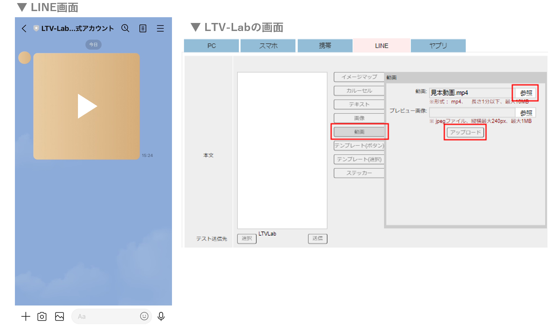Tap the plus icon beside the camera
553x326 pixels.
(x=26, y=316)
